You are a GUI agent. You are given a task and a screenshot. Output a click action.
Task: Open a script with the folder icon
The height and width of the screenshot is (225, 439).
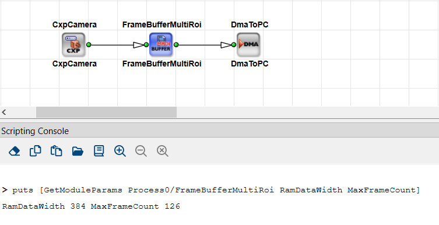[78, 151]
